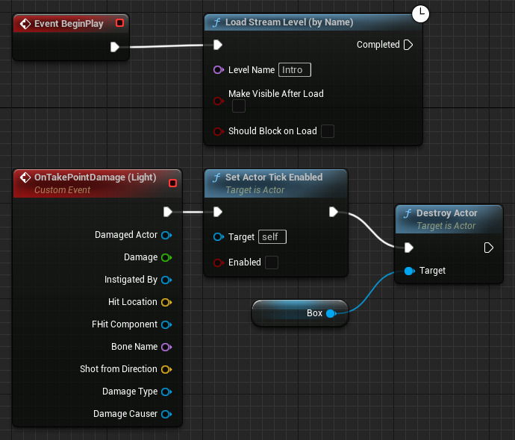Click Load Stream Level execution input pin
515x440 pixels.
click(x=218, y=45)
